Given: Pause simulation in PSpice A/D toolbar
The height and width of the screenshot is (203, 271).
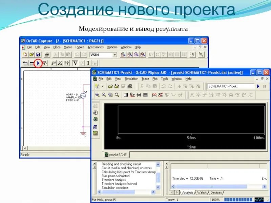Looking at the screenshot, I should [x=265, y=86].
